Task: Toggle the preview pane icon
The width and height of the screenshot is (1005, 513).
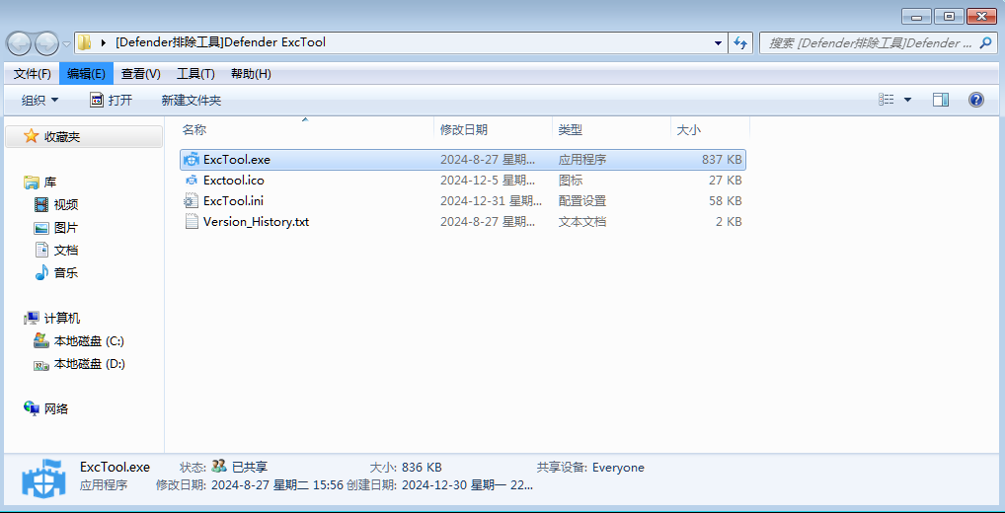Action: [940, 100]
